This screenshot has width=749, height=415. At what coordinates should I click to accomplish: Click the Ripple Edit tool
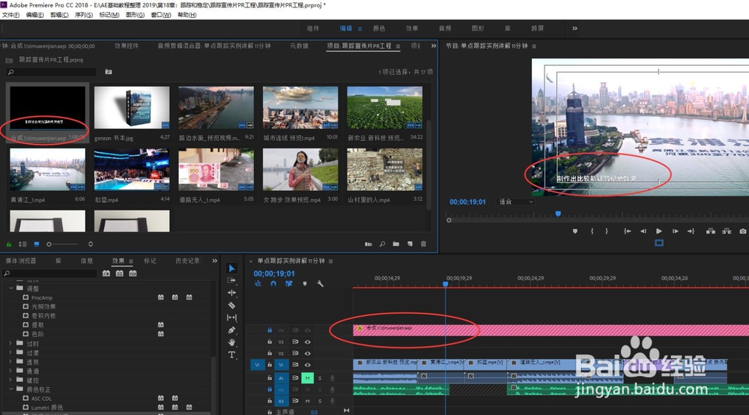[231, 293]
